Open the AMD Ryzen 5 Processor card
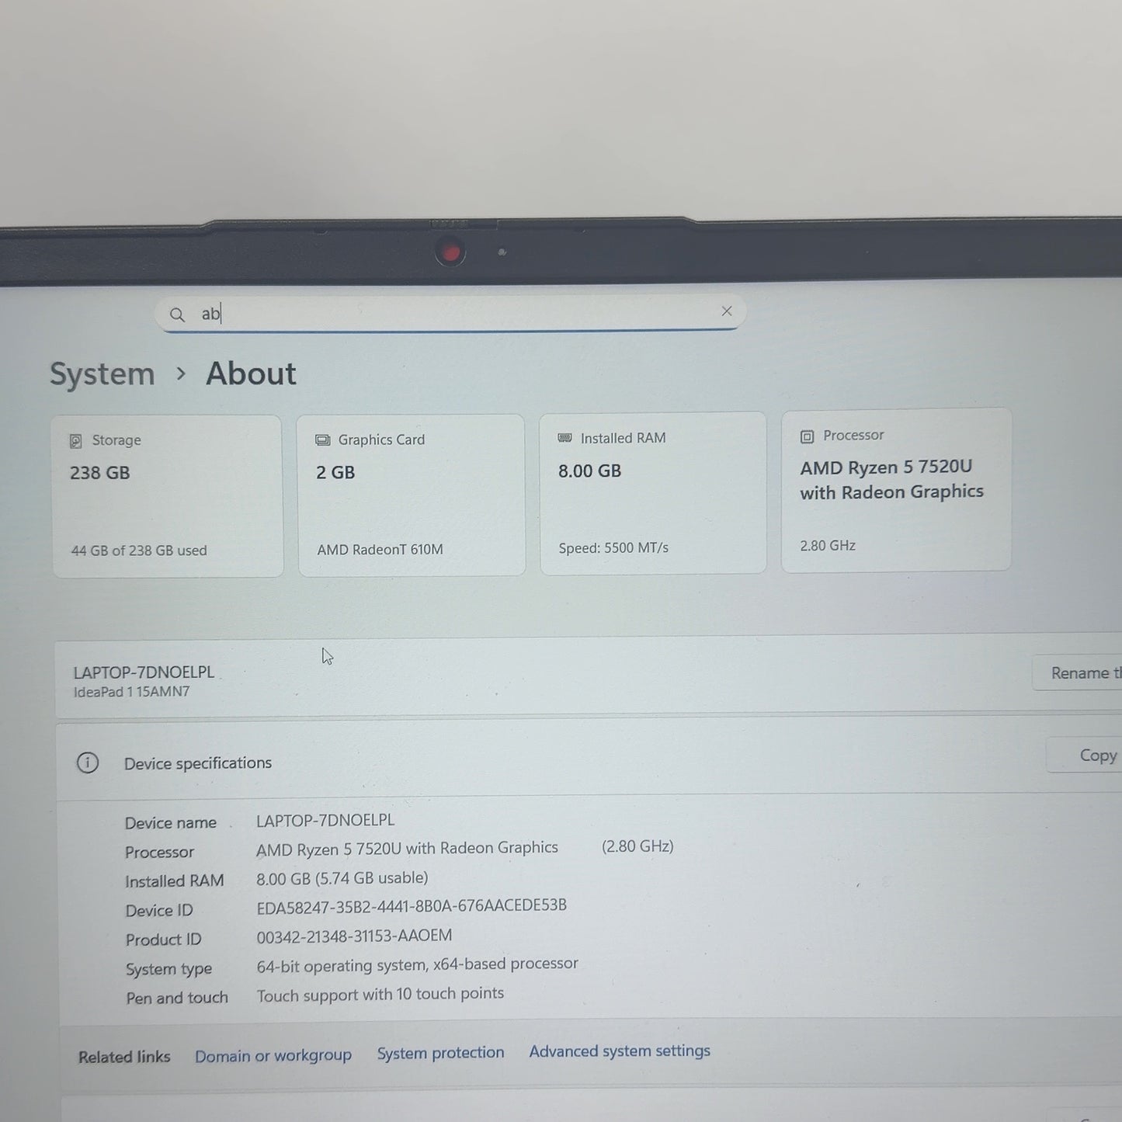Screen dimensions: 1122x1122 897,490
